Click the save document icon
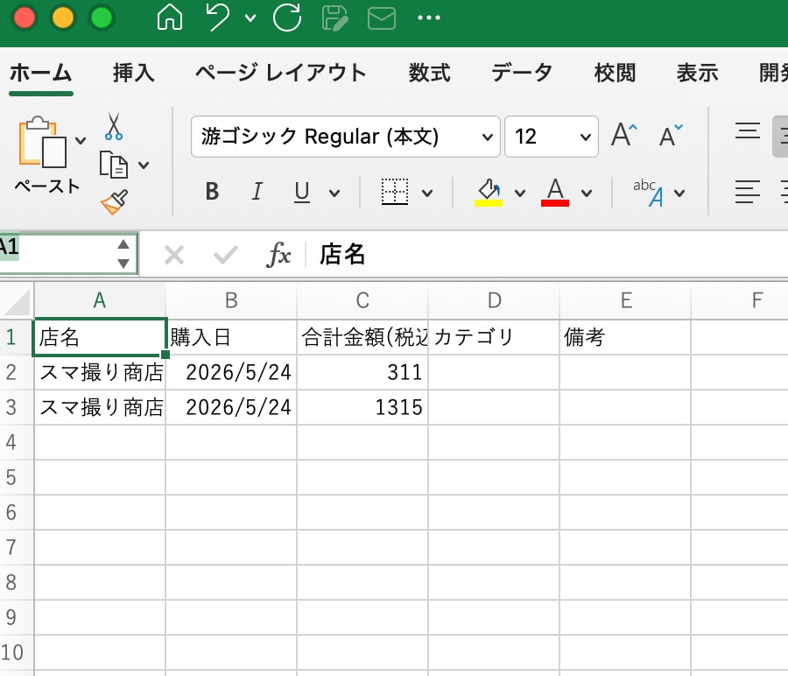 point(334,18)
